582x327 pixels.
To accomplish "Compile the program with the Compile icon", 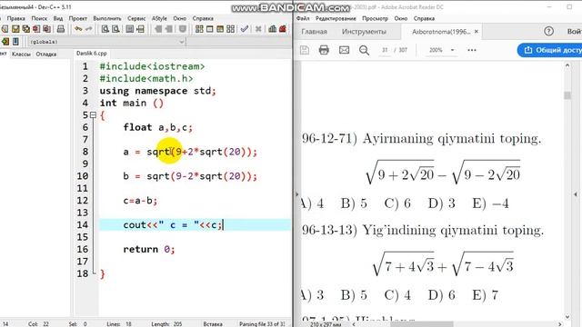I will coord(199,29).
